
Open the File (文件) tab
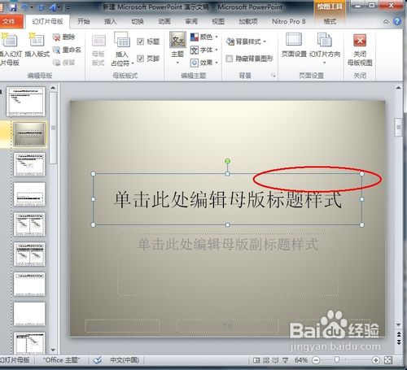11,21
